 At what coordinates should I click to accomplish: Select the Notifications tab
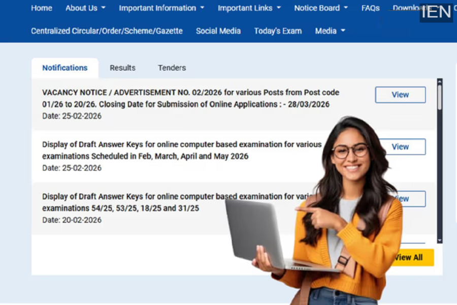pyautogui.click(x=64, y=68)
